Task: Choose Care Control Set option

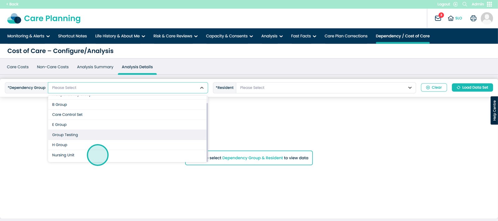Action: coord(67,115)
